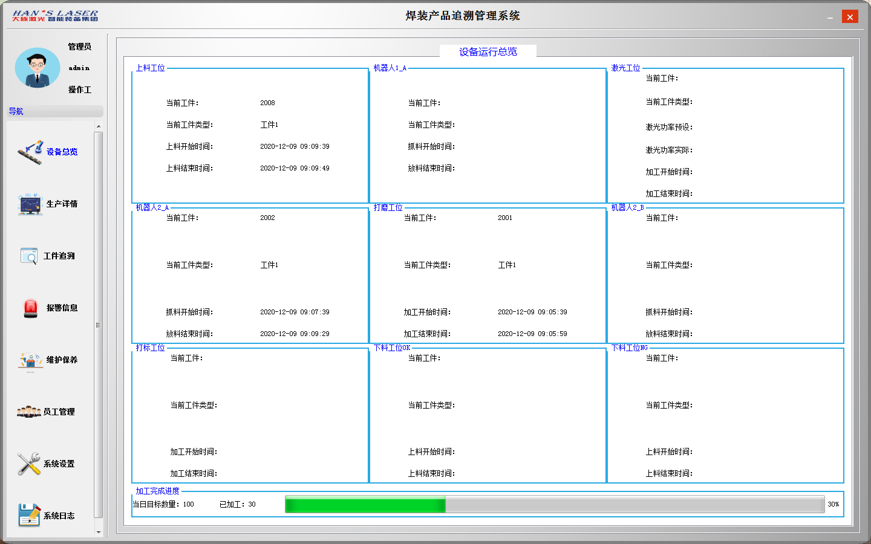This screenshot has width=871, height=544.
Task: Click workpiece number 2008 in 上料工位
Action: point(267,103)
